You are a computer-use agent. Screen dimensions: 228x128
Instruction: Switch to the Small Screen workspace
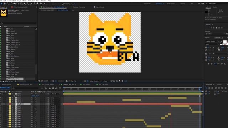(171, 4)
